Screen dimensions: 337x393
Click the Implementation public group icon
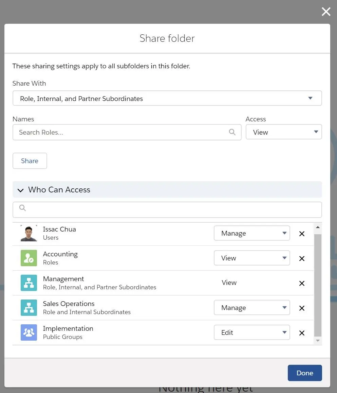click(29, 332)
